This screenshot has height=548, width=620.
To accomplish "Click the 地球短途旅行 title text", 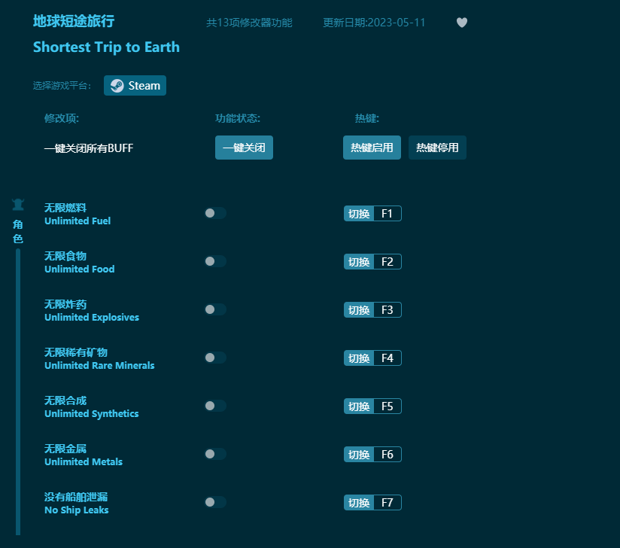I will (74, 21).
